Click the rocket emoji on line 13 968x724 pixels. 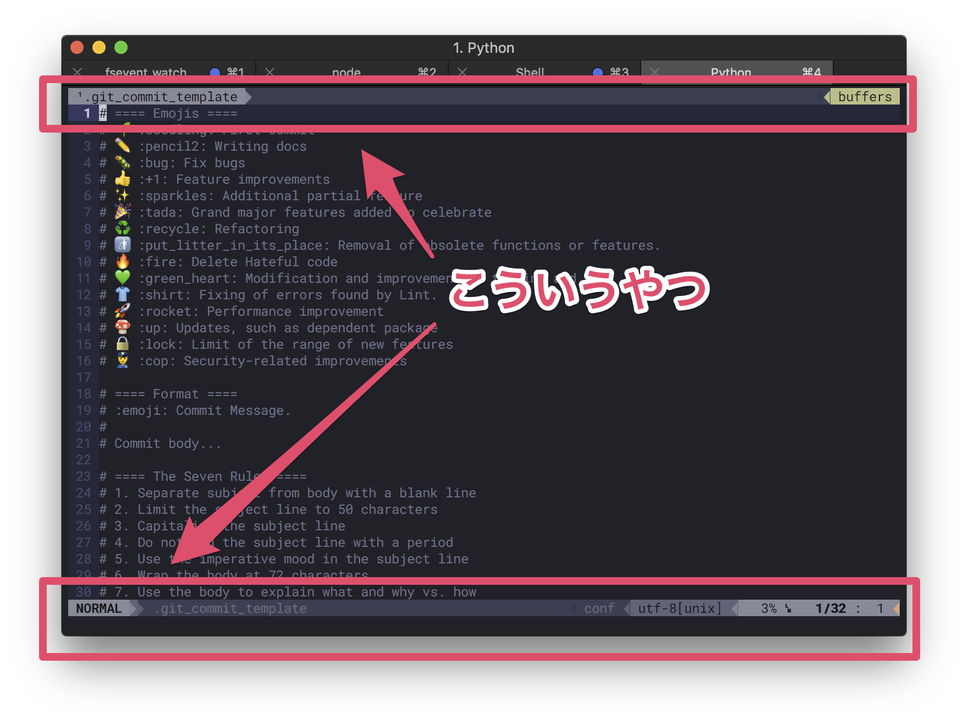[123, 311]
